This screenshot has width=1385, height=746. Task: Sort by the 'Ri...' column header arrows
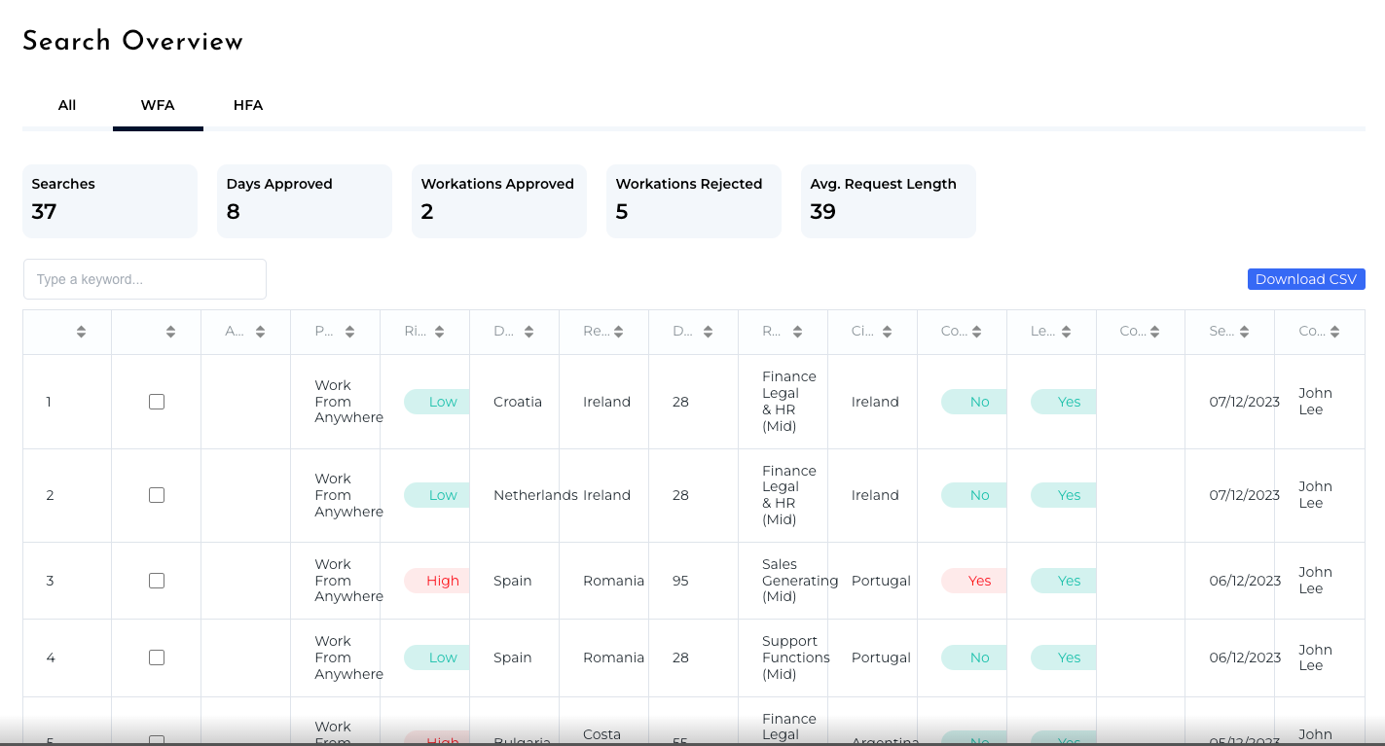(439, 332)
